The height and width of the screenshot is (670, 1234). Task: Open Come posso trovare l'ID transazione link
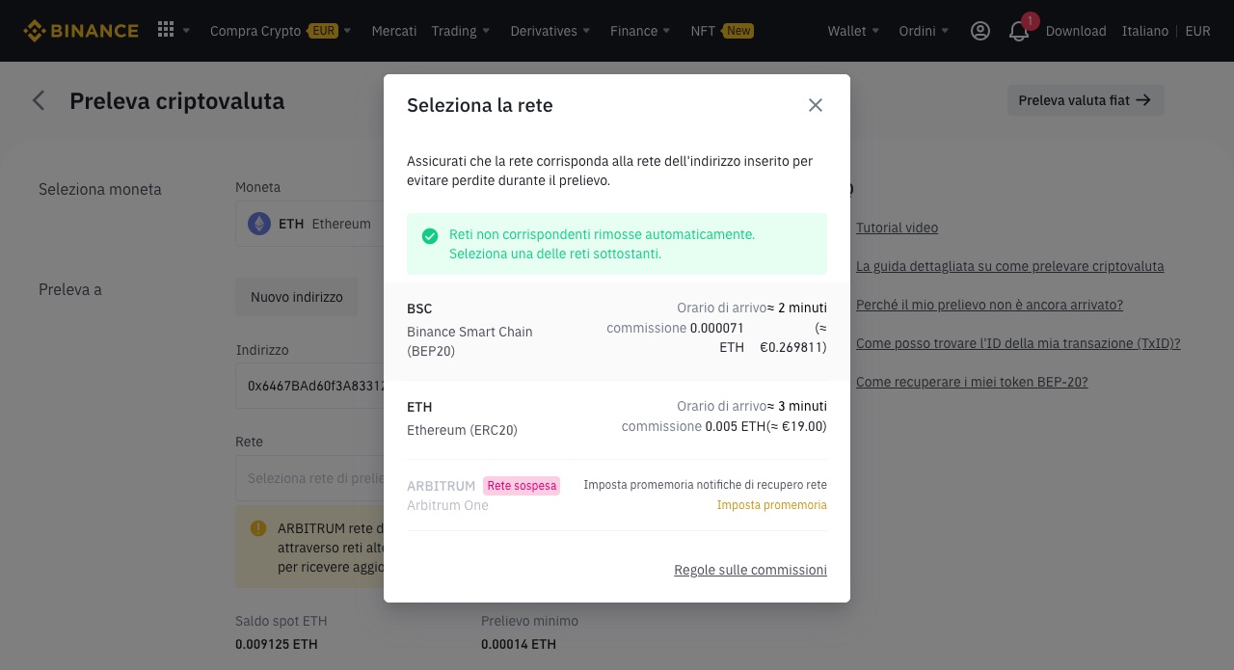click(1018, 343)
